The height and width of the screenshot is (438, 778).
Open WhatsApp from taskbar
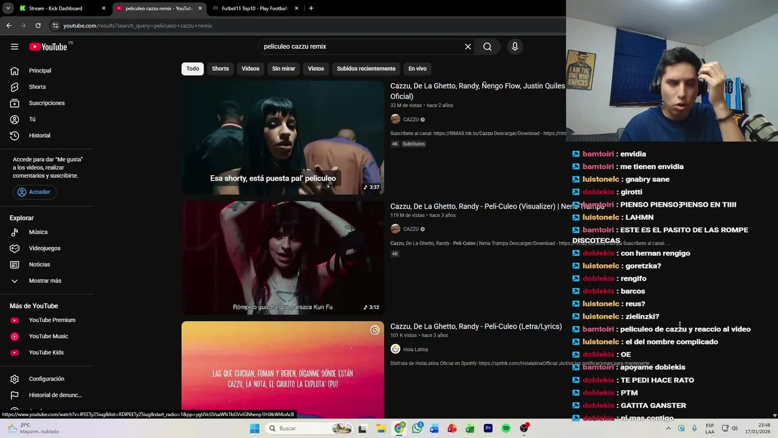tap(417, 428)
